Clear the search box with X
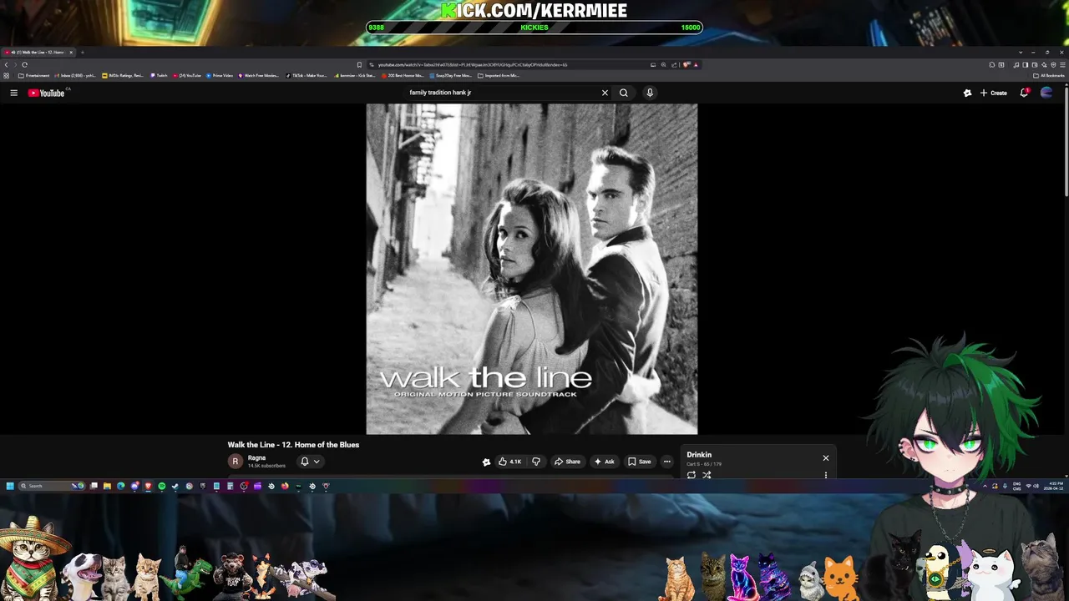 coord(605,93)
